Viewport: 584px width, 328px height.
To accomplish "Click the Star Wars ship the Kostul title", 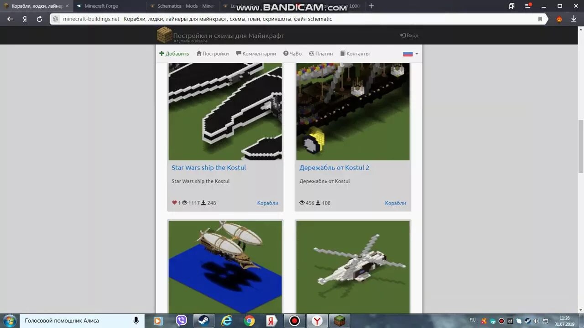I will click(x=209, y=168).
